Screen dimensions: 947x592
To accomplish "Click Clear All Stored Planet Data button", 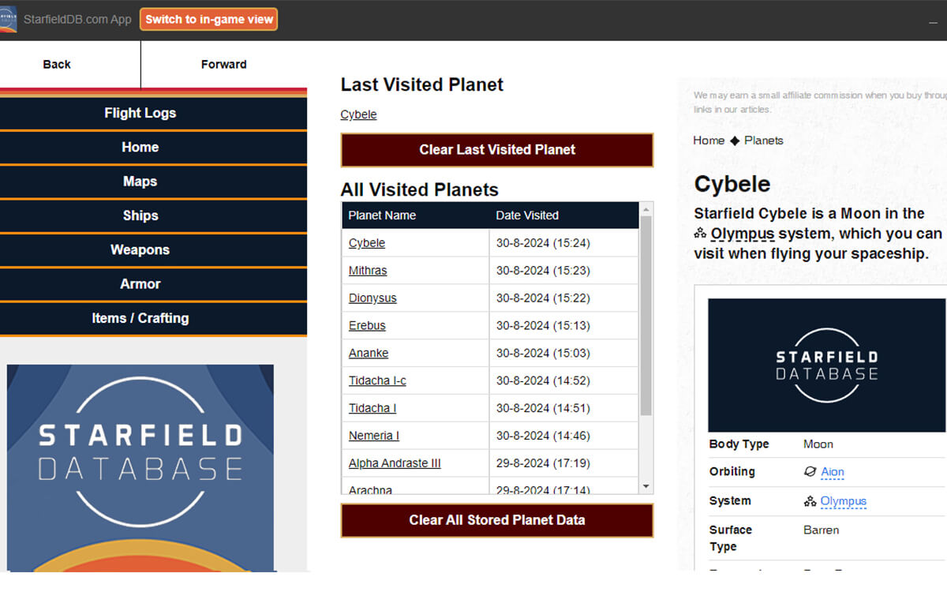I will coord(497,520).
